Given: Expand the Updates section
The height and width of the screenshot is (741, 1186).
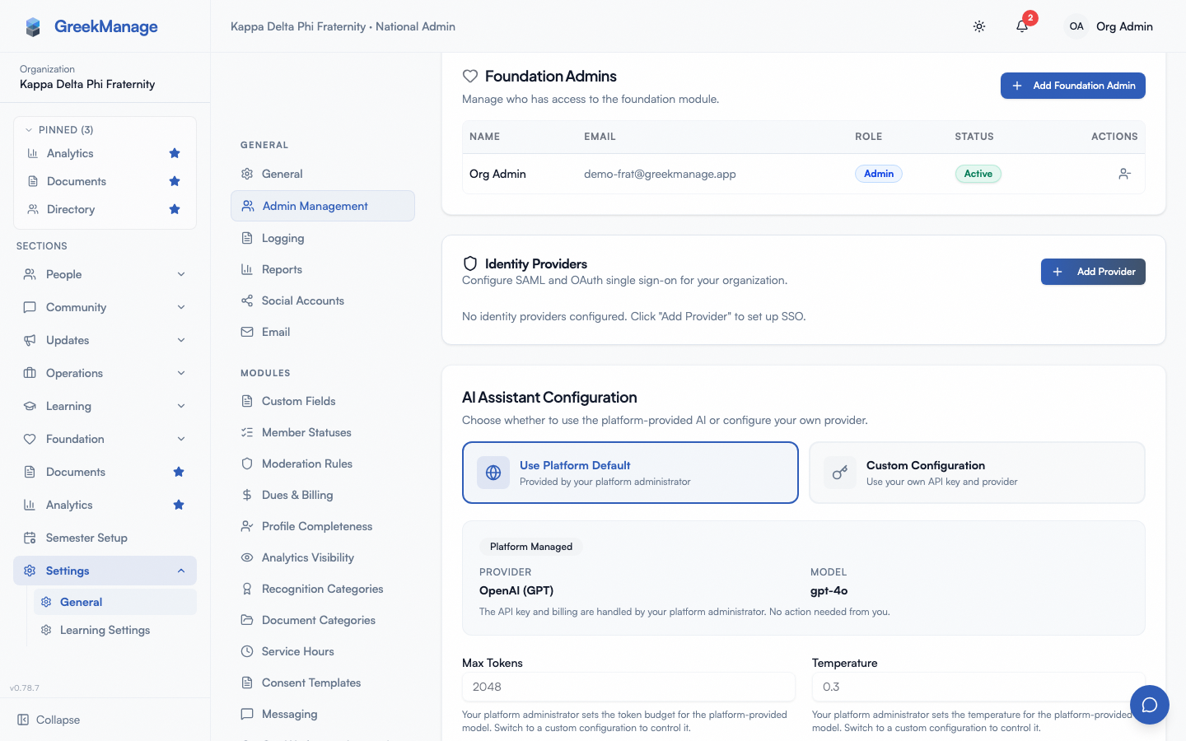Looking at the screenshot, I should point(105,340).
